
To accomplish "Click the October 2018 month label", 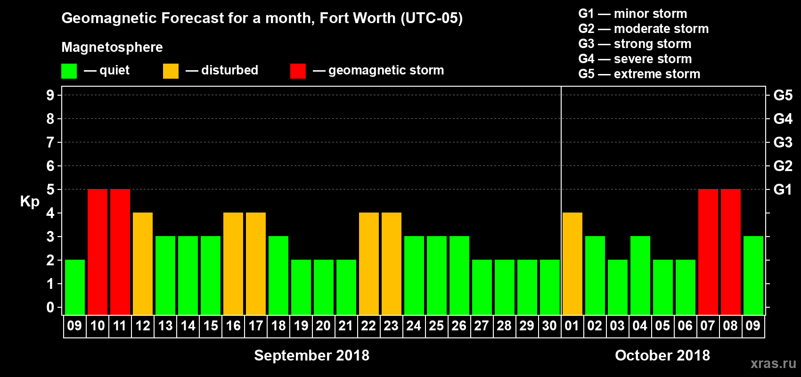I will pyautogui.click(x=662, y=355).
